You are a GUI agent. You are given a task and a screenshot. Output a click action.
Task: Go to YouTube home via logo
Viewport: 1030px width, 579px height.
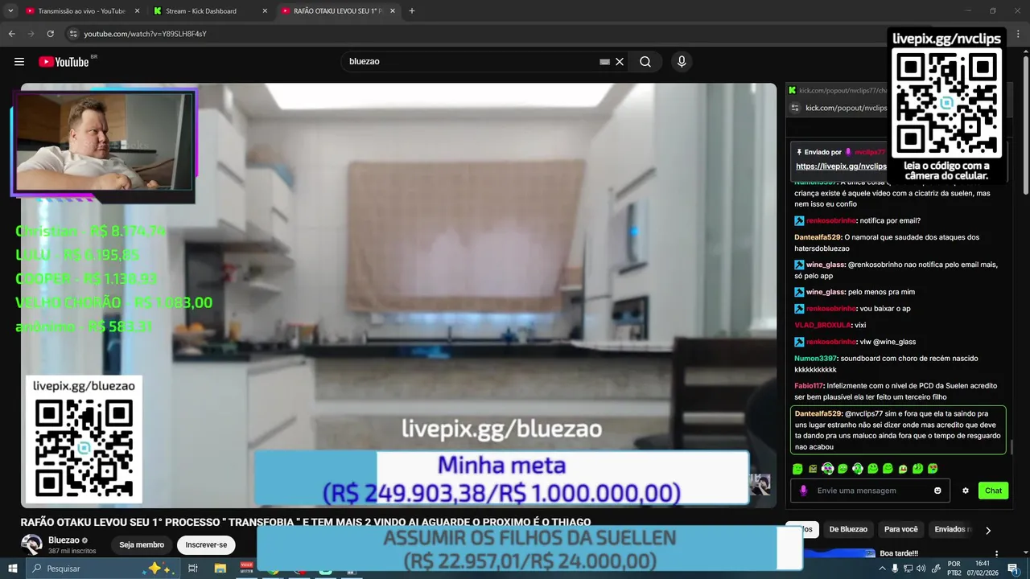(64, 62)
